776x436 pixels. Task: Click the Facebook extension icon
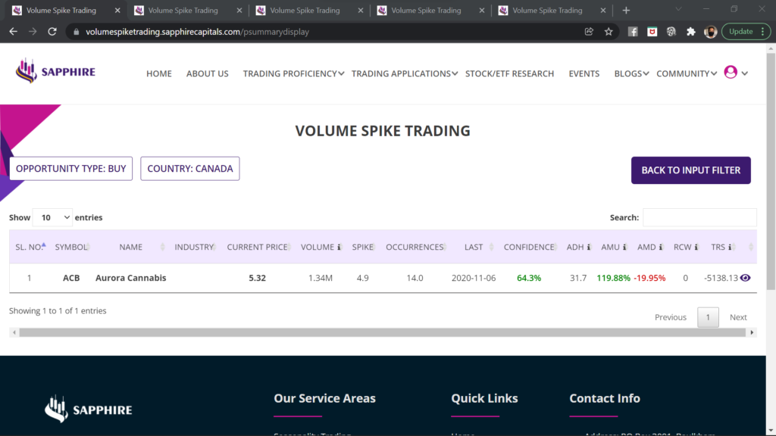coord(633,32)
